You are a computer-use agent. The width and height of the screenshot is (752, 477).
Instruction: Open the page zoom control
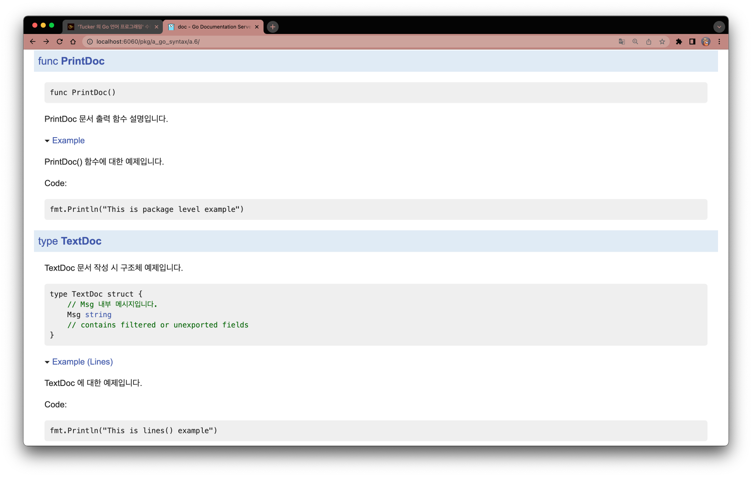coord(635,42)
